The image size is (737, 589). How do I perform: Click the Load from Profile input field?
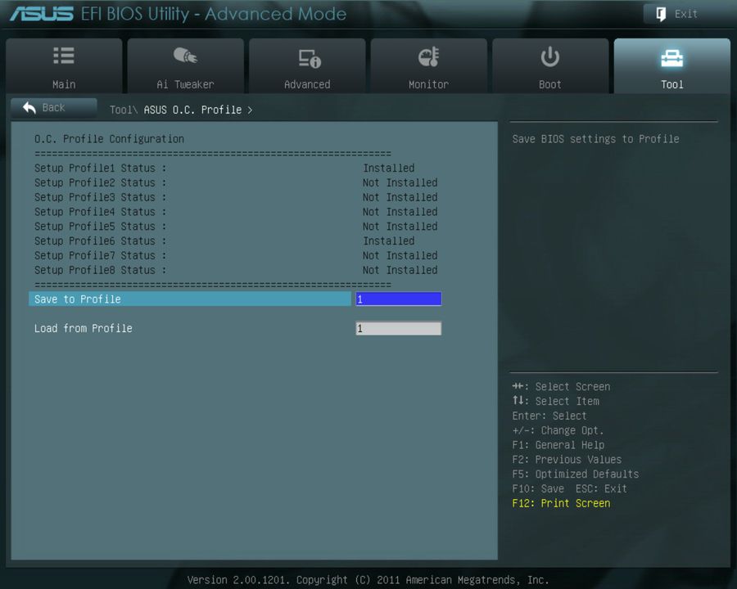[x=399, y=328]
